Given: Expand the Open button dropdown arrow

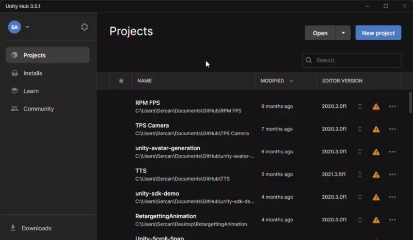Looking at the screenshot, I should (x=343, y=33).
